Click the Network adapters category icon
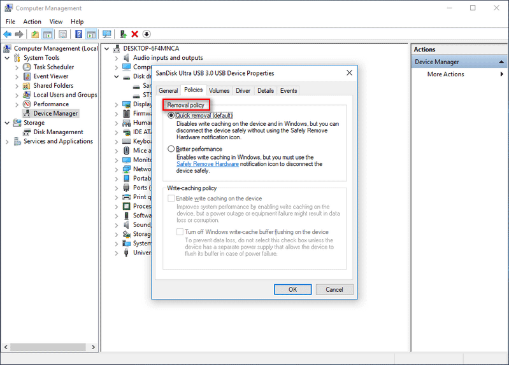Screen dimensions: 509x365 [x=126, y=170]
